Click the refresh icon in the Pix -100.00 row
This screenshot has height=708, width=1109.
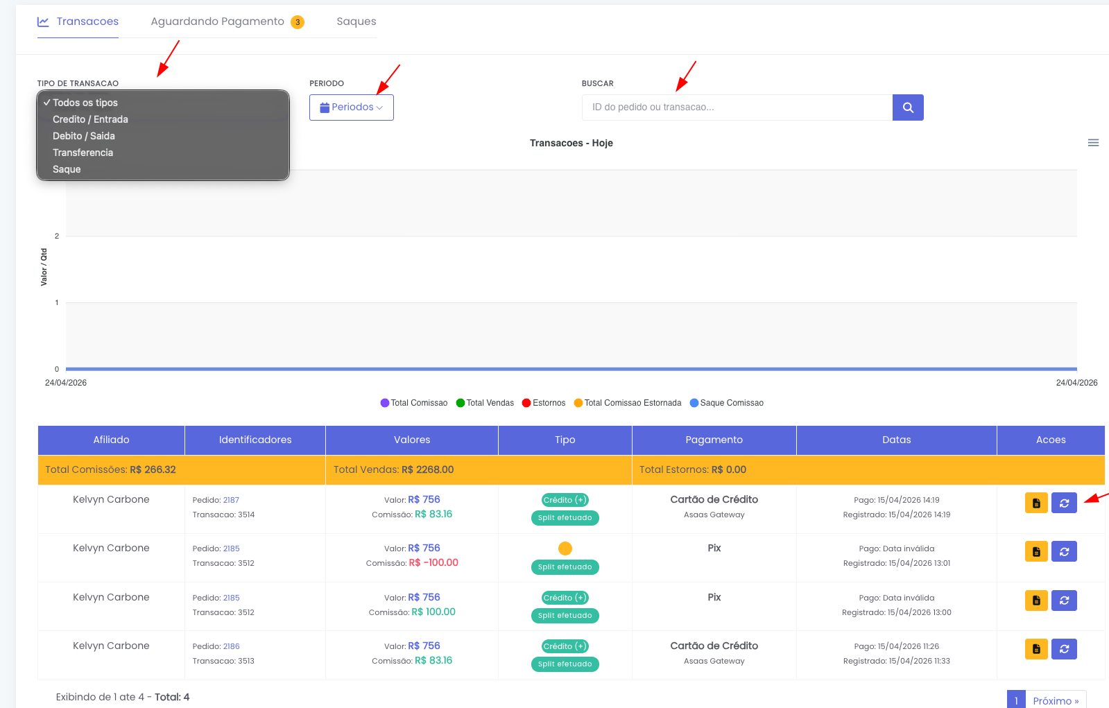pyautogui.click(x=1064, y=551)
